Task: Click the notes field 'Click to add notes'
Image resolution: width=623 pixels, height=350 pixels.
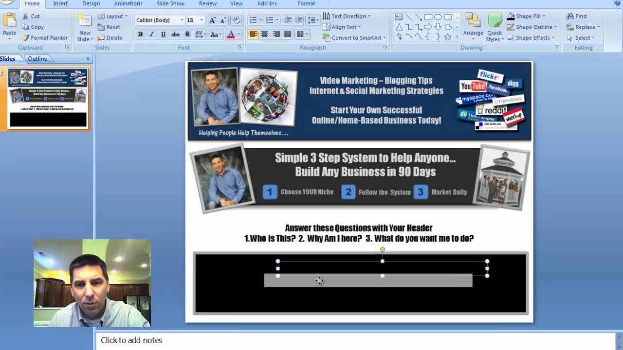Action: tap(356, 340)
